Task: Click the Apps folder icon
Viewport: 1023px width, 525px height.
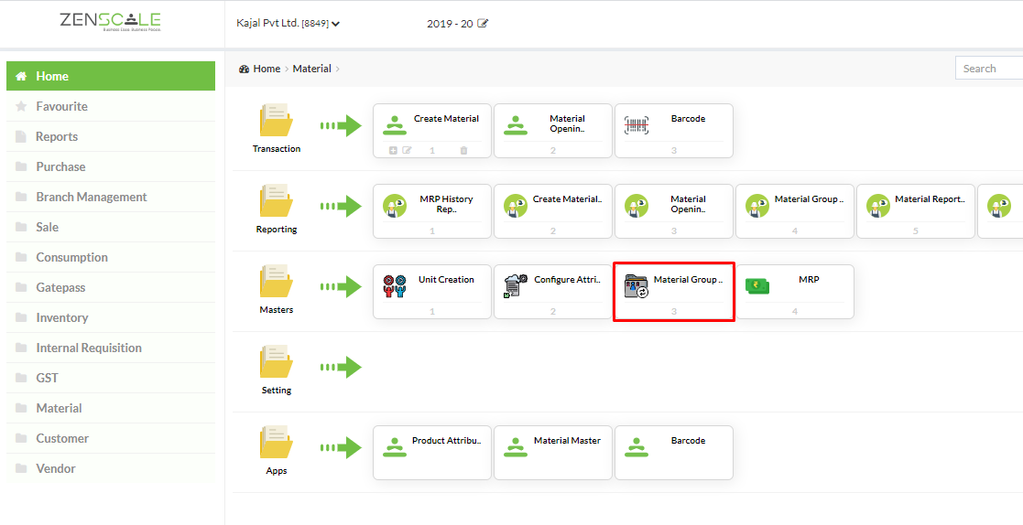Action: [x=277, y=443]
